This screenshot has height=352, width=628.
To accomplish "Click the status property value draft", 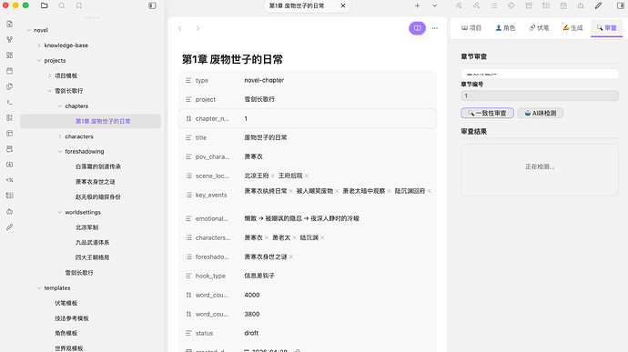I will (251, 333).
